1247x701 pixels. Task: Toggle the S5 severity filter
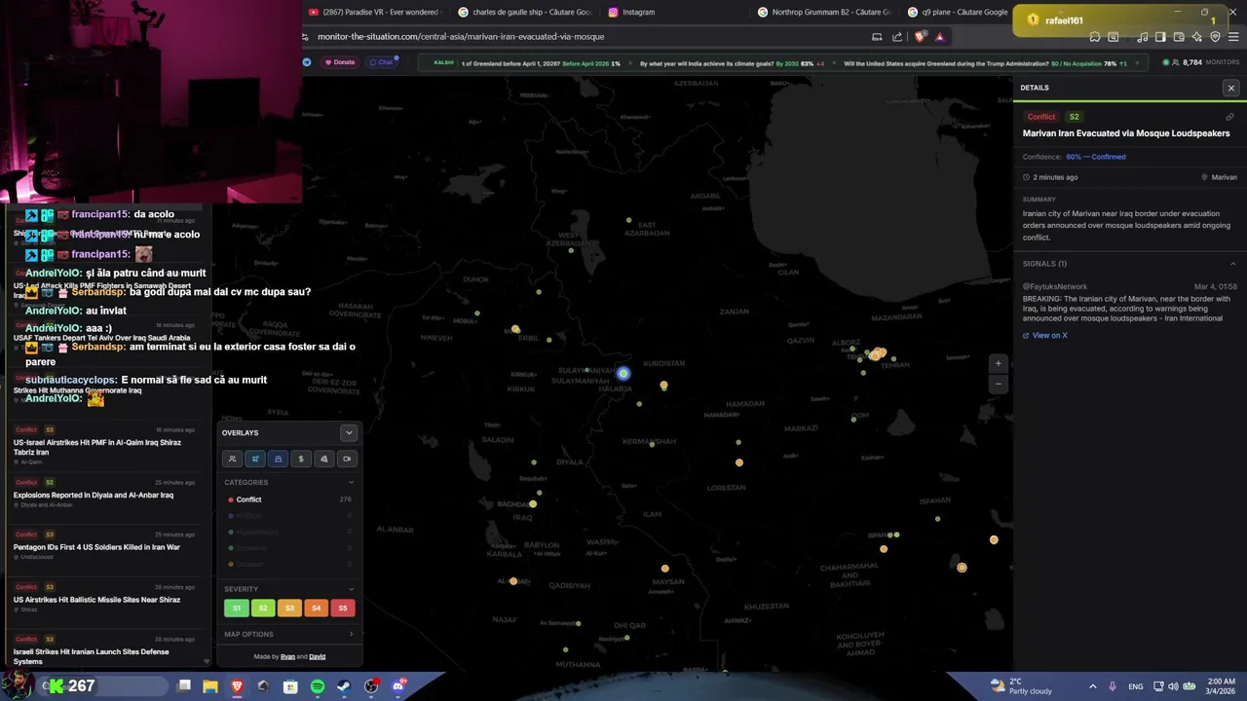pyautogui.click(x=342, y=608)
